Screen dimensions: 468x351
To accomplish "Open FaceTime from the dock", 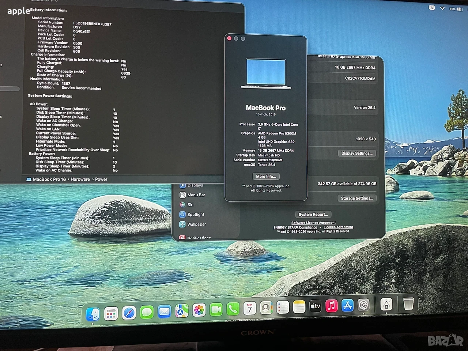I will point(216,310).
